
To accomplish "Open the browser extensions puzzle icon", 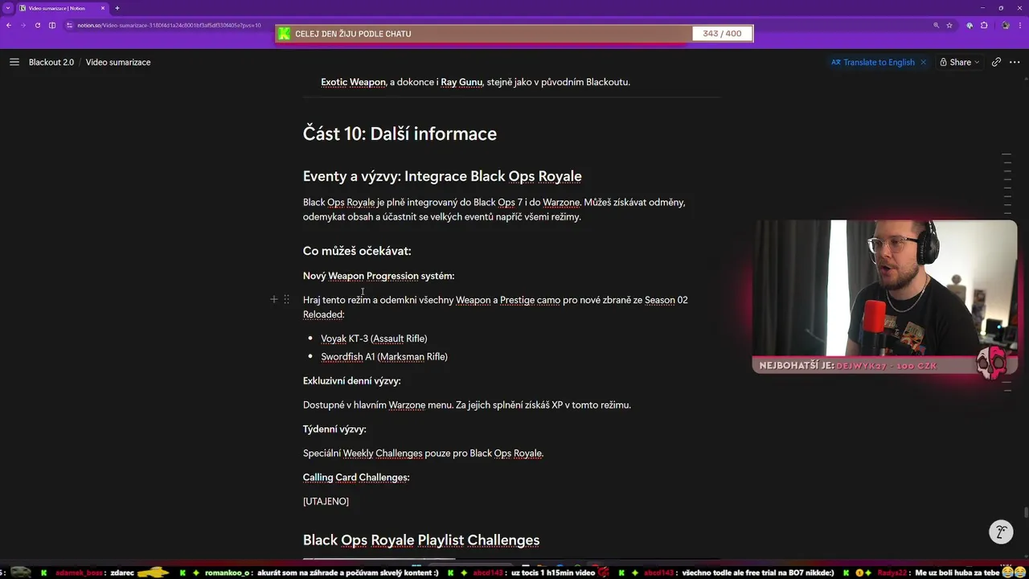I will [x=984, y=25].
